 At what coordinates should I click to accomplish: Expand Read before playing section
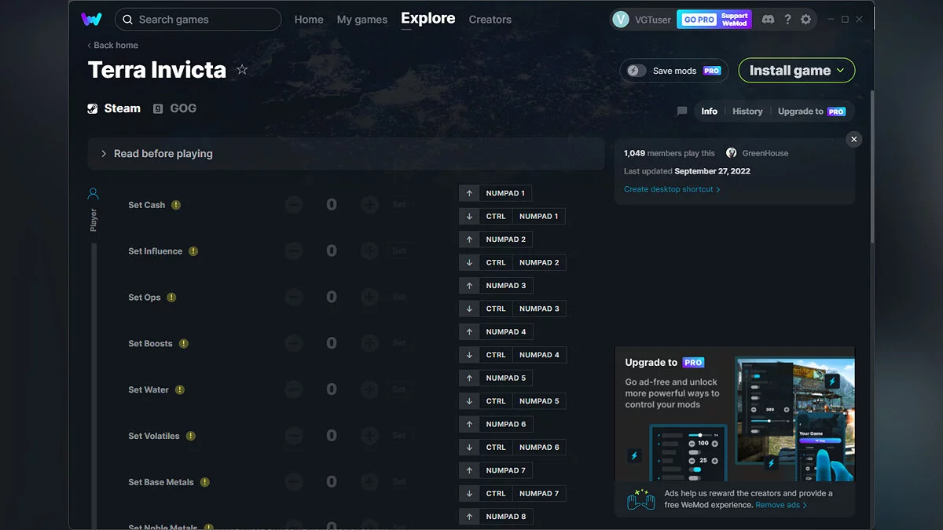(346, 154)
